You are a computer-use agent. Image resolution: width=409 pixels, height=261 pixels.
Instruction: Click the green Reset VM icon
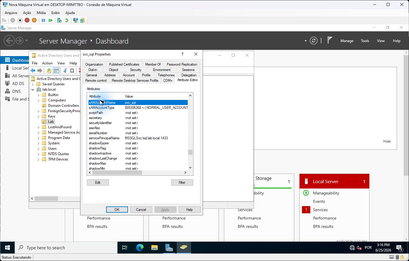click(x=51, y=20)
